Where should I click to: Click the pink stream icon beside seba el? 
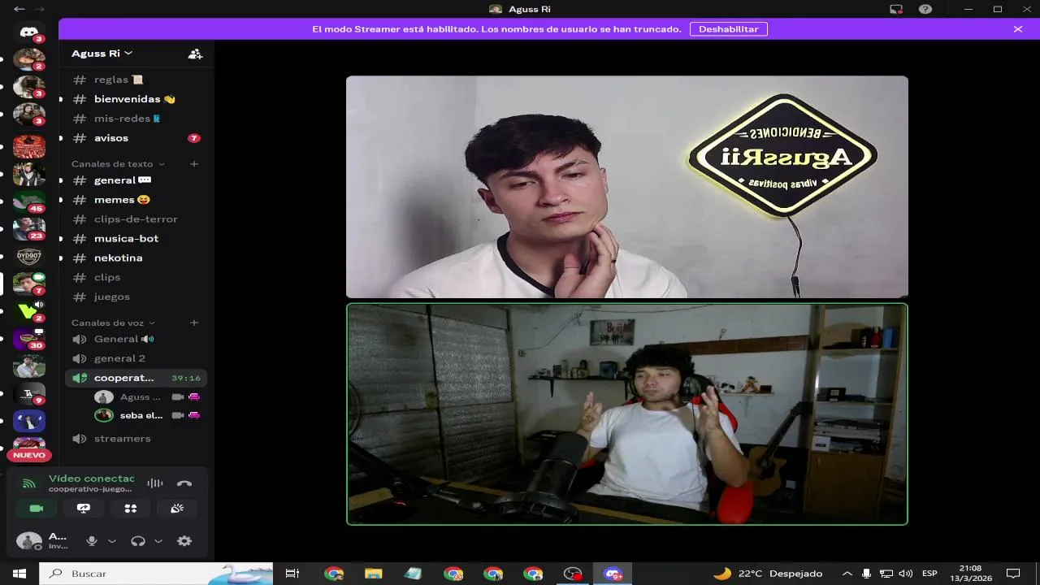(194, 415)
